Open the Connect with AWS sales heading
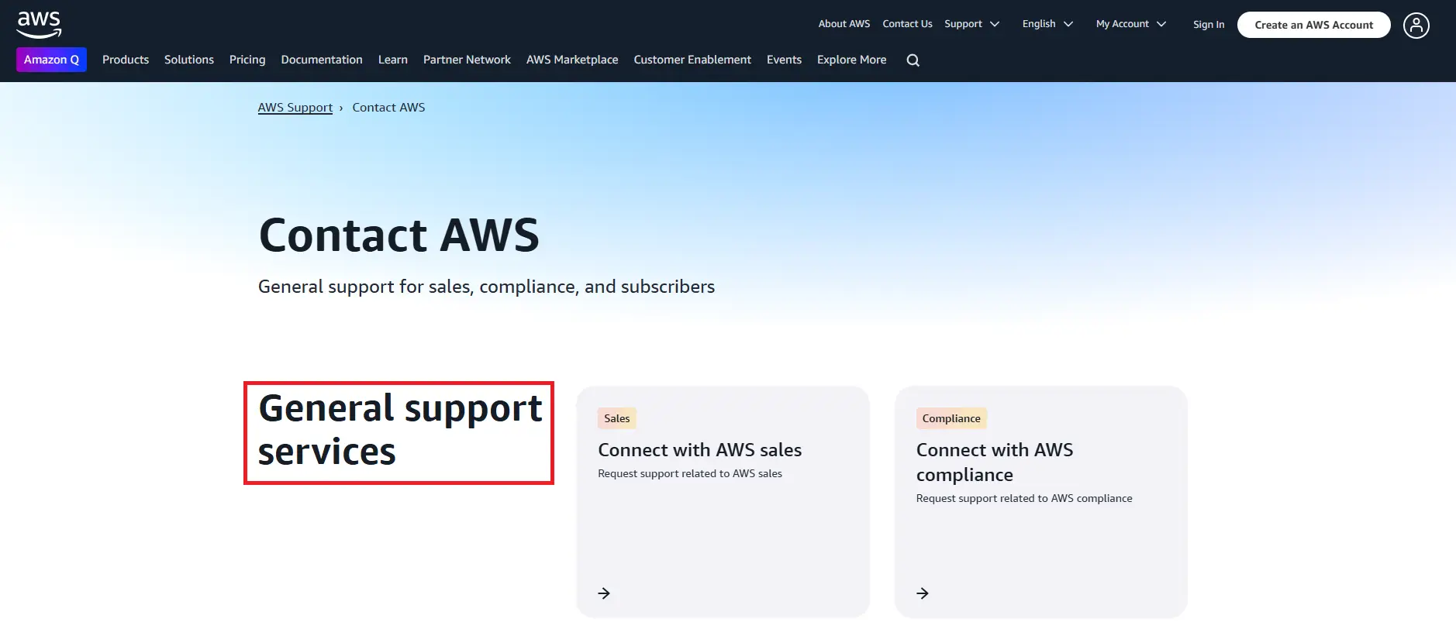Image resolution: width=1456 pixels, height=629 pixels. point(700,450)
